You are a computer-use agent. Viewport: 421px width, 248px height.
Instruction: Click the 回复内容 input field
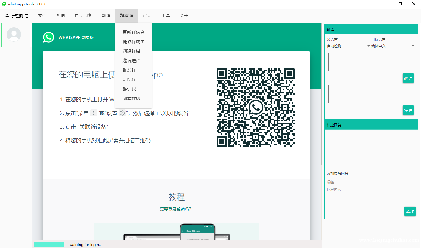tap(371, 195)
